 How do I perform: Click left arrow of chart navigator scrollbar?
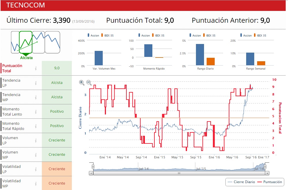coord(91,173)
